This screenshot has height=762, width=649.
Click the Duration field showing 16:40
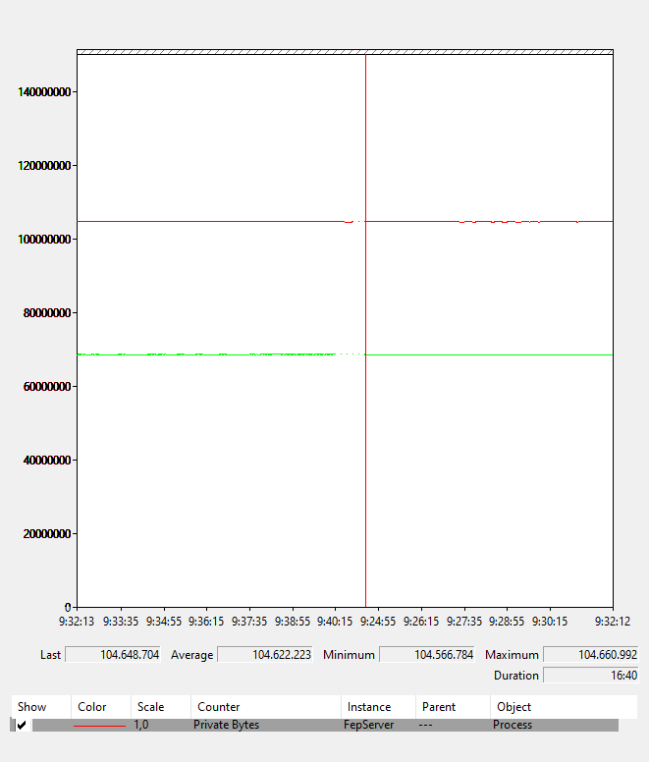click(x=591, y=675)
